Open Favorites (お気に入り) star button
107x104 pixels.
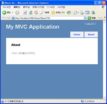click(x=58, y=13)
